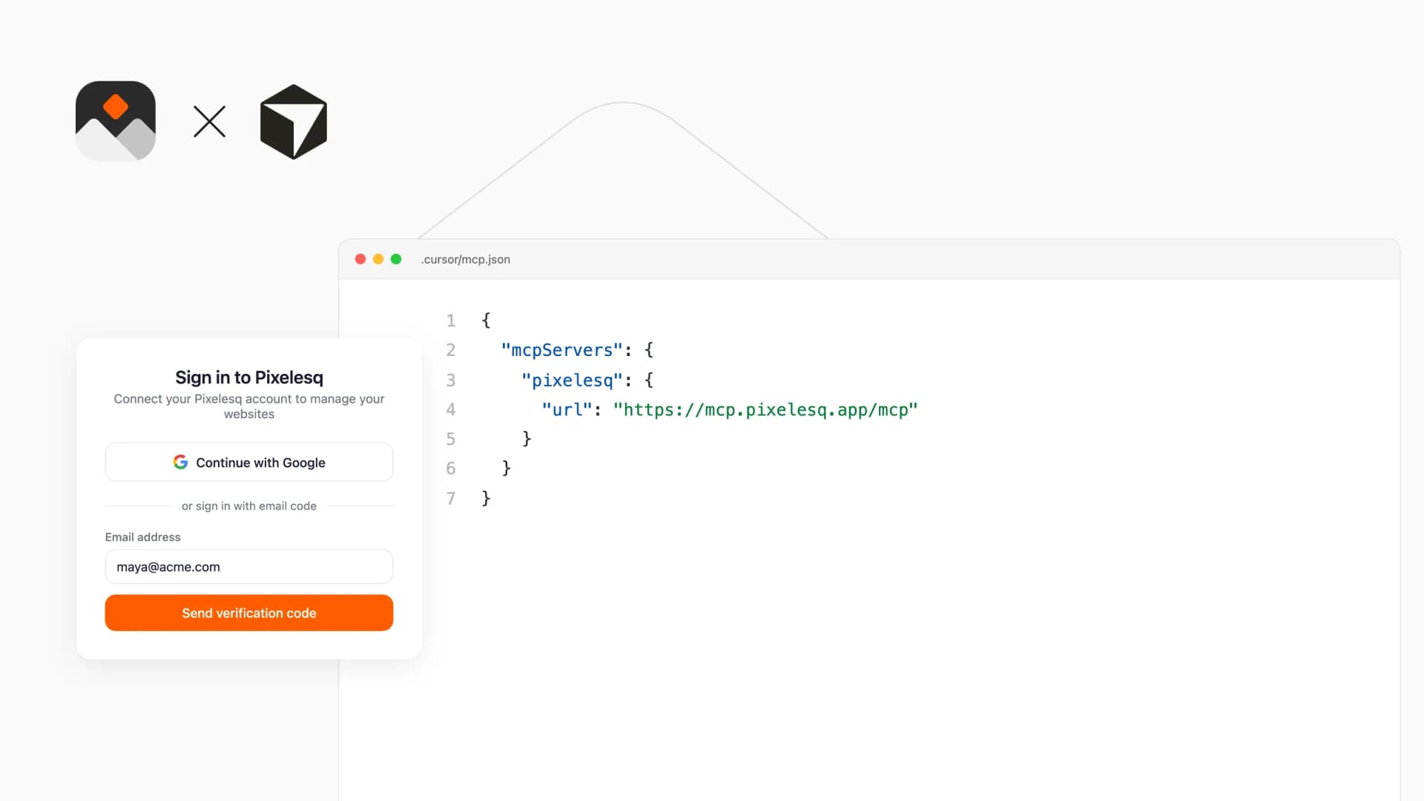Click the https://mcp.pixelesq.app/mcp URL string
This screenshot has height=801, width=1424.
(x=765, y=409)
